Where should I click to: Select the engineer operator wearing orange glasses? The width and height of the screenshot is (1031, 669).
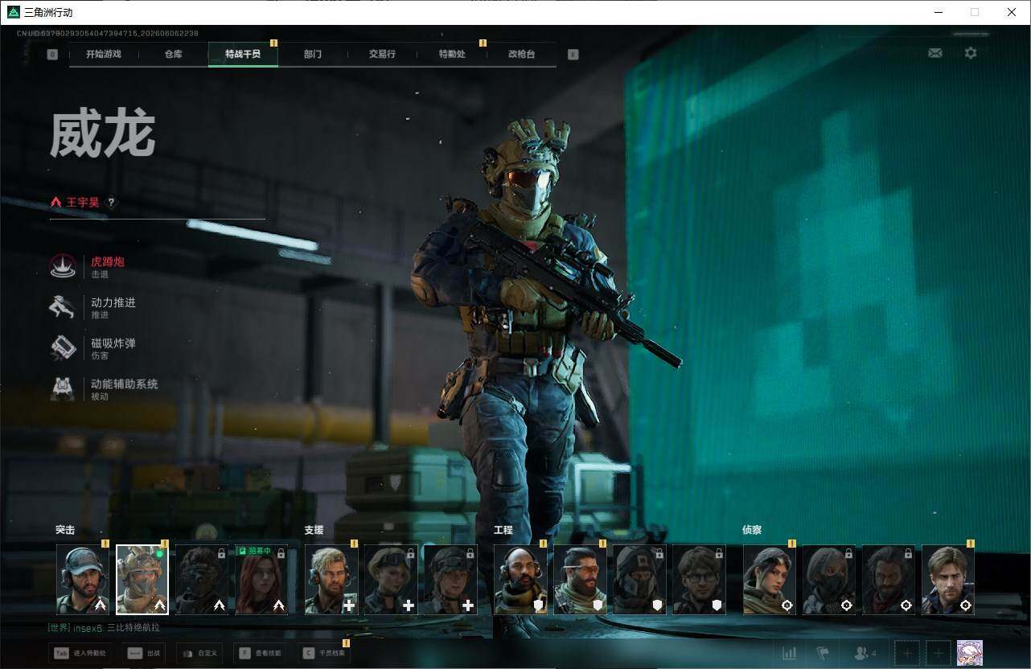[x=580, y=580]
